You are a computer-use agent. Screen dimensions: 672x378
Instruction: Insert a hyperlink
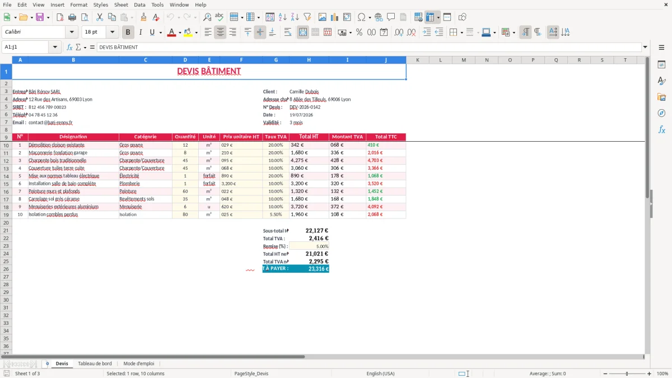click(379, 17)
